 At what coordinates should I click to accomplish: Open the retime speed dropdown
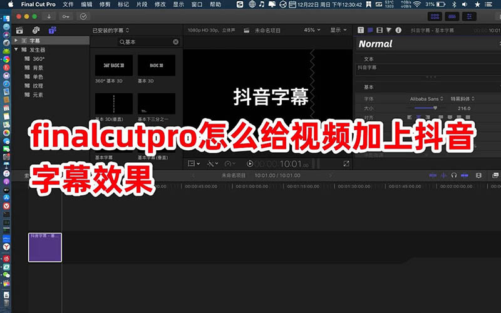(x=230, y=163)
